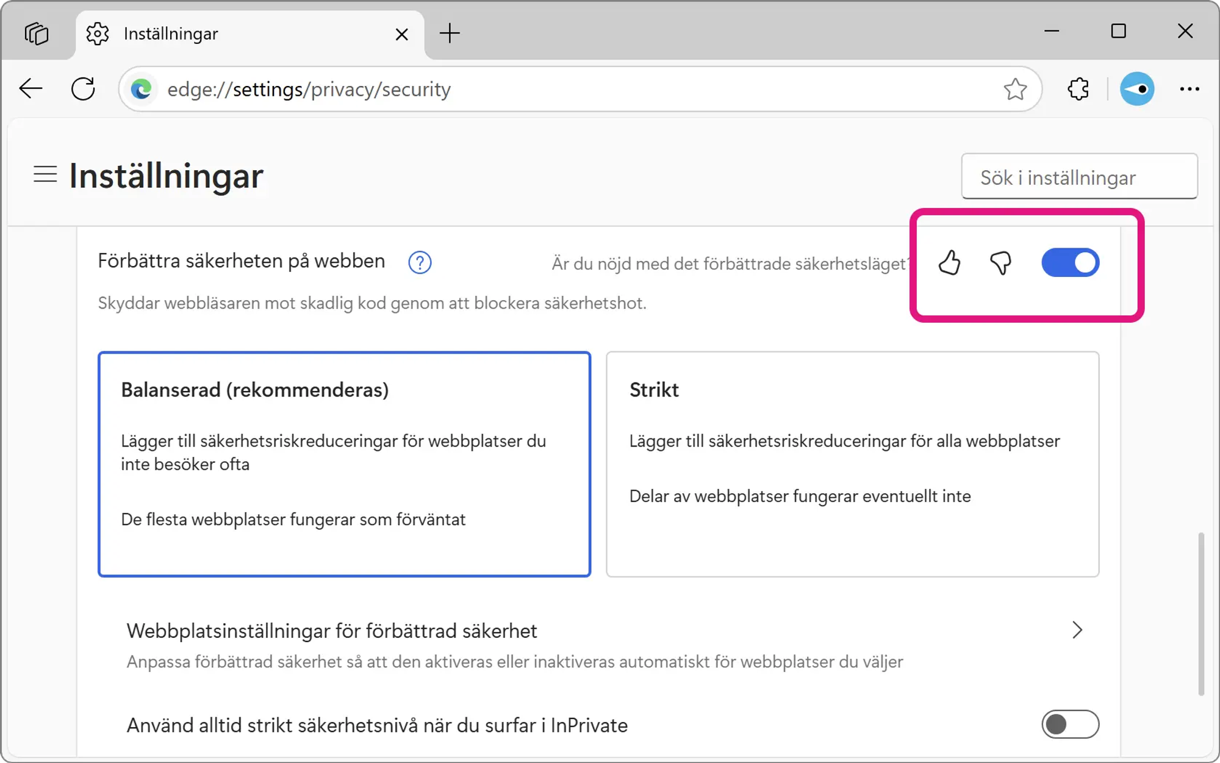Reload the settings page
The image size is (1220, 763).
coord(83,90)
